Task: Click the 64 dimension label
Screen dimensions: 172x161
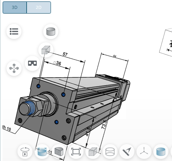Action: (114, 56)
